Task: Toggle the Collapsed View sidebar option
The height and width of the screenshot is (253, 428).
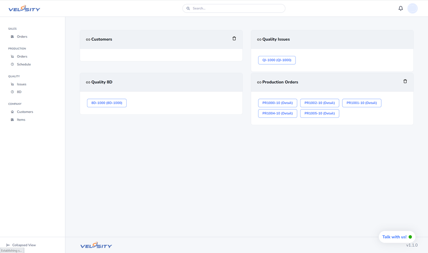Action: point(21,245)
